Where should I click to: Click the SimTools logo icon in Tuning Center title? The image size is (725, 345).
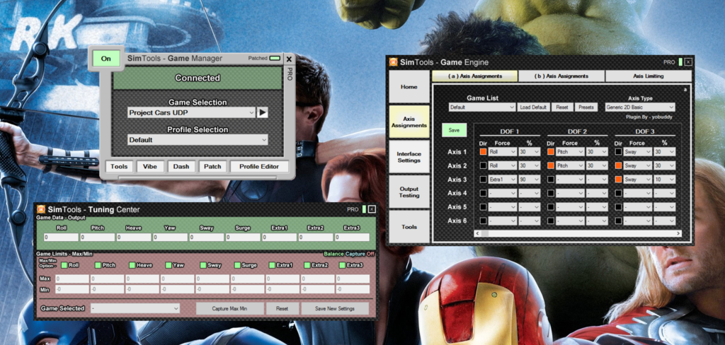coord(41,210)
